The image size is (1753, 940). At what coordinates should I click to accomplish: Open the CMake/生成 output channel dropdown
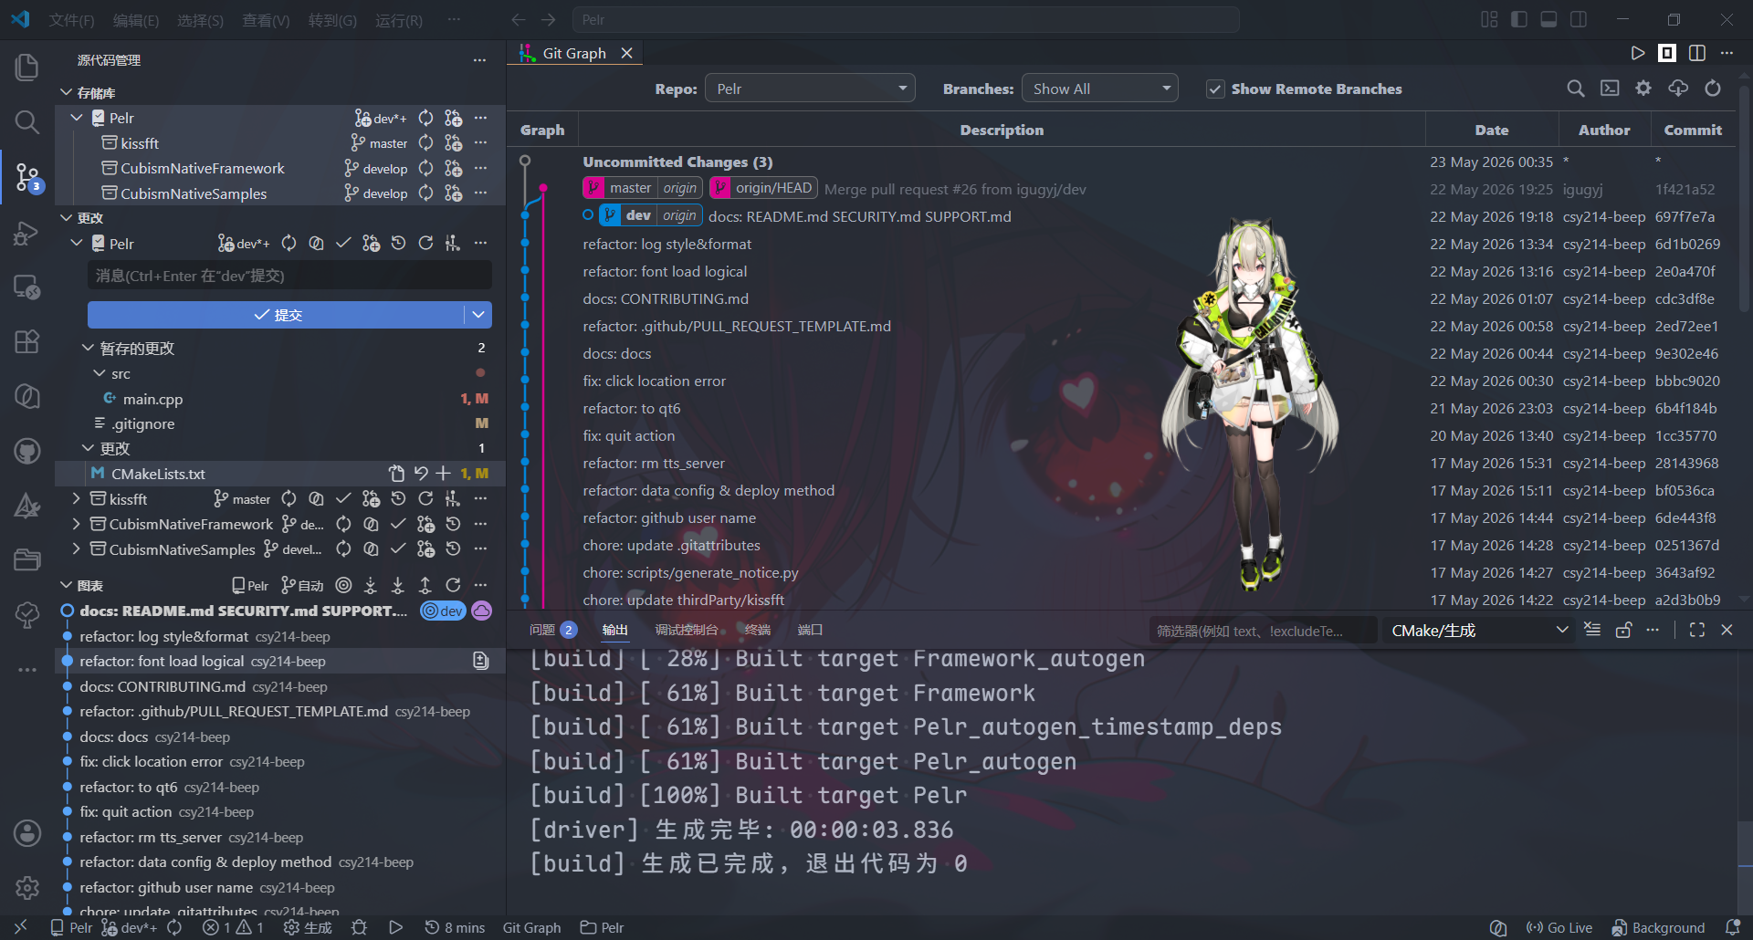[1479, 631]
